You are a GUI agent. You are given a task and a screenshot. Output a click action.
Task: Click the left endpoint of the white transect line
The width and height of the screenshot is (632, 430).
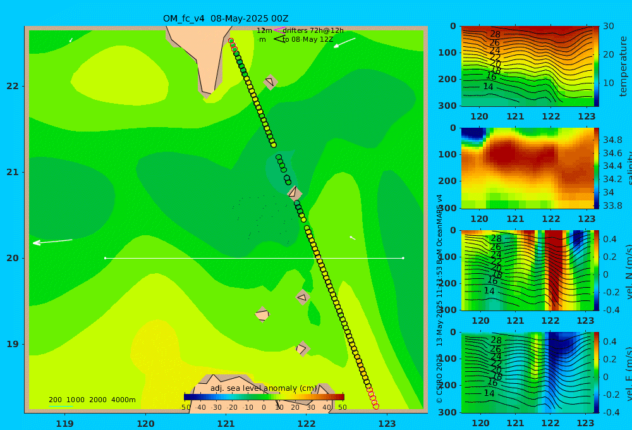(x=105, y=258)
